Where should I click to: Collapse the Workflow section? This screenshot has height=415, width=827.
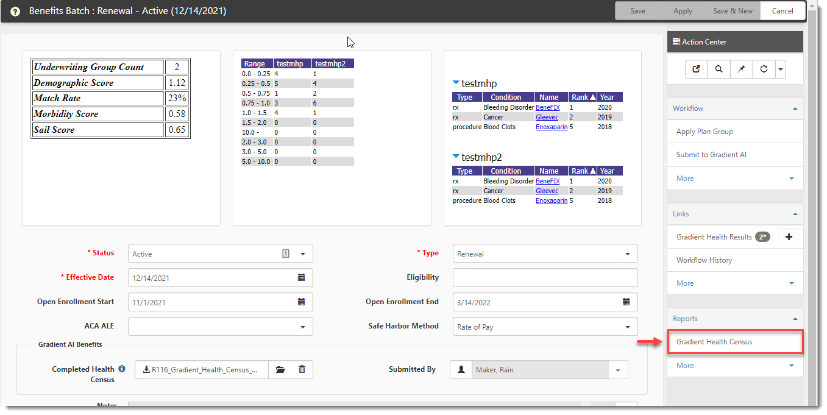(x=795, y=108)
